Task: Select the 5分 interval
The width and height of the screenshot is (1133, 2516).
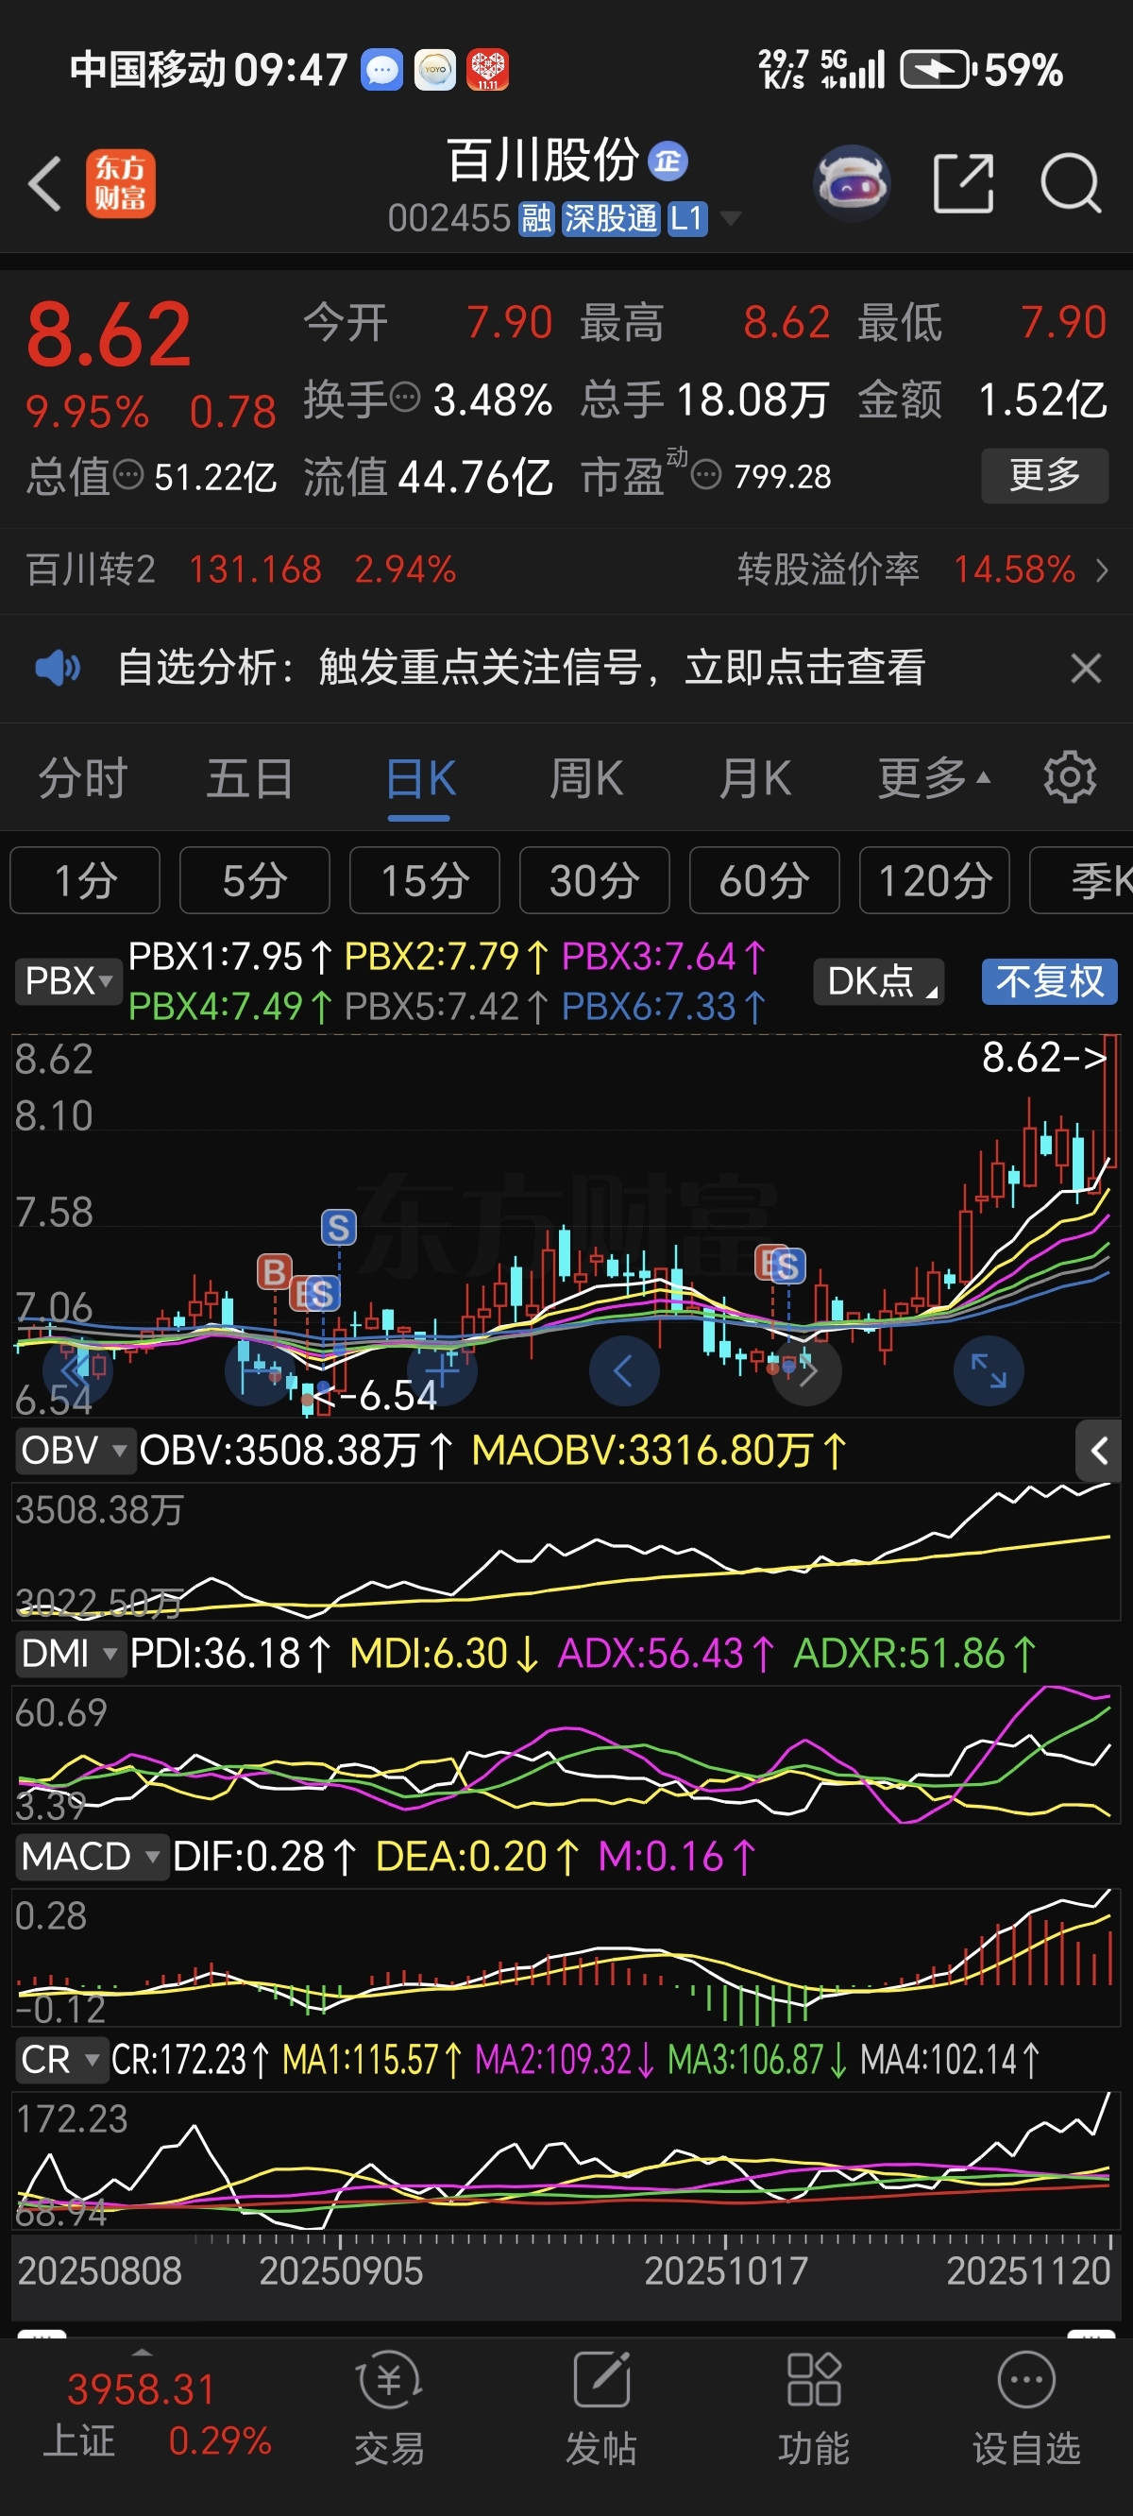Action: [x=255, y=880]
